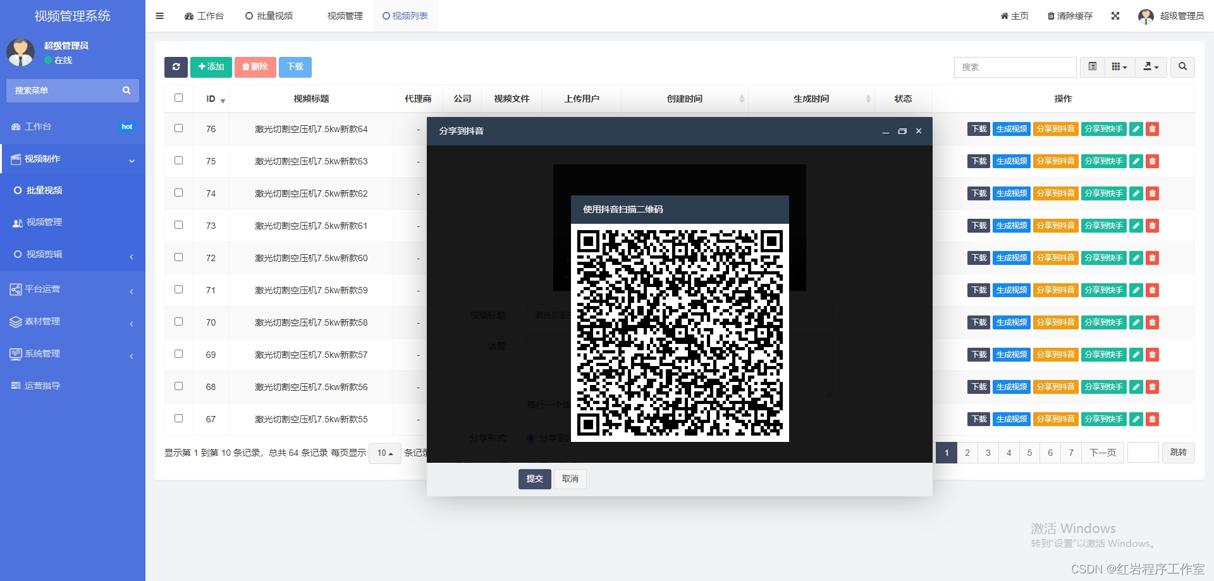The image size is (1214, 581).
Task: Click the delete trash icon for row 76
Action: pyautogui.click(x=1153, y=129)
